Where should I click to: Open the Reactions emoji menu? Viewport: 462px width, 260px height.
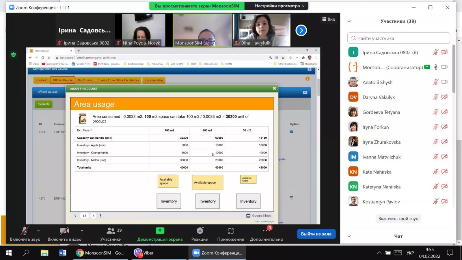coord(200,231)
